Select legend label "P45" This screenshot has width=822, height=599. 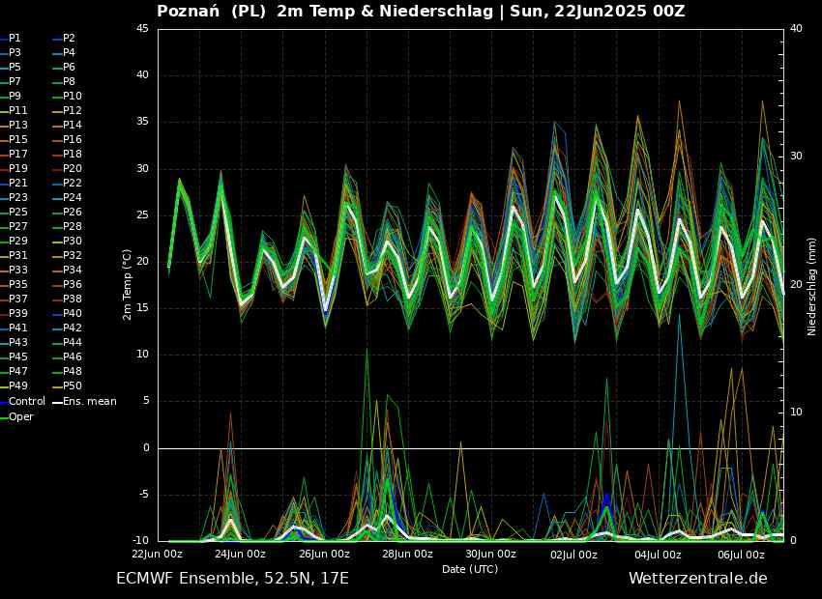tap(18, 357)
